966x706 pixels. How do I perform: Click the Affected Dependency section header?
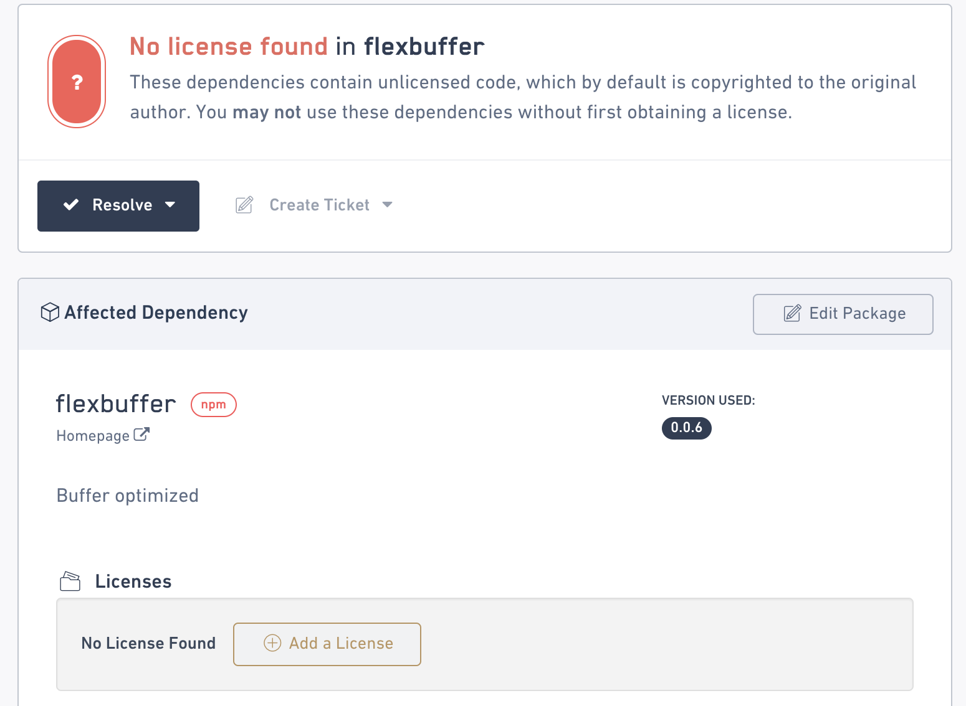coord(156,312)
